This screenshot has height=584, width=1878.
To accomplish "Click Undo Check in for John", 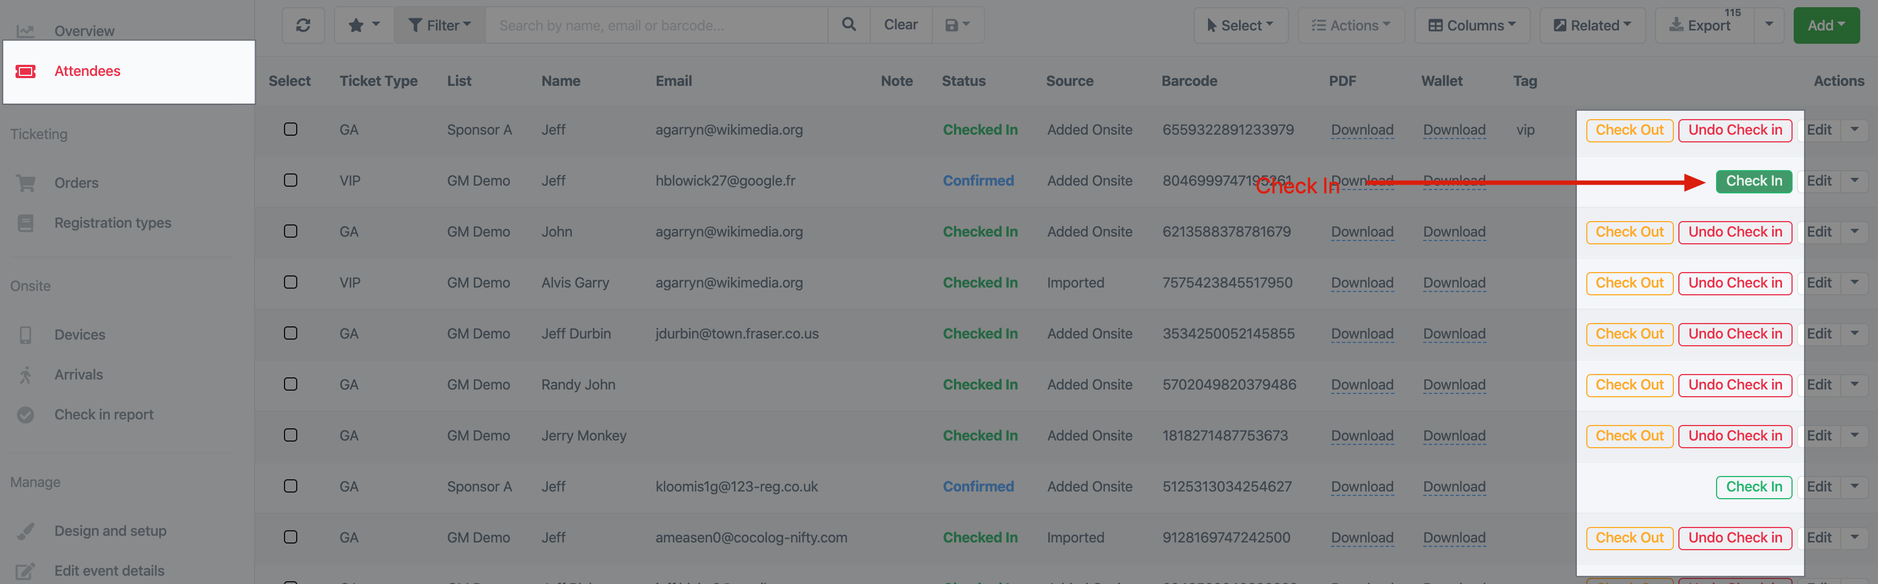I will (1734, 232).
